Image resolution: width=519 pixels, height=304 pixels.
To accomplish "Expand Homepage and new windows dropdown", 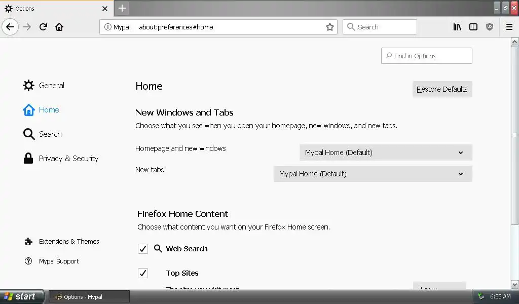I will [x=386, y=153].
